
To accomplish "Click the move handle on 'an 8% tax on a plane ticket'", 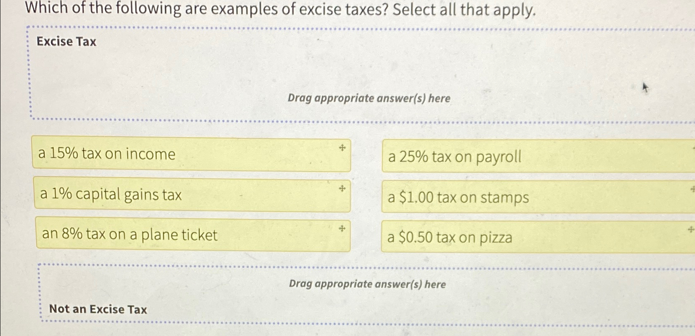I will 342,228.
